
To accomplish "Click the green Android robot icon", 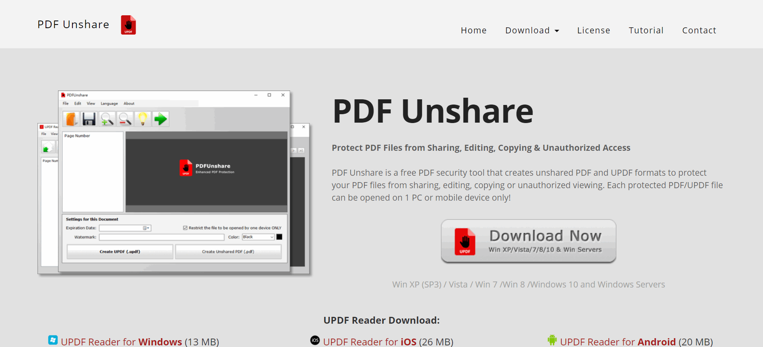I will (552, 340).
